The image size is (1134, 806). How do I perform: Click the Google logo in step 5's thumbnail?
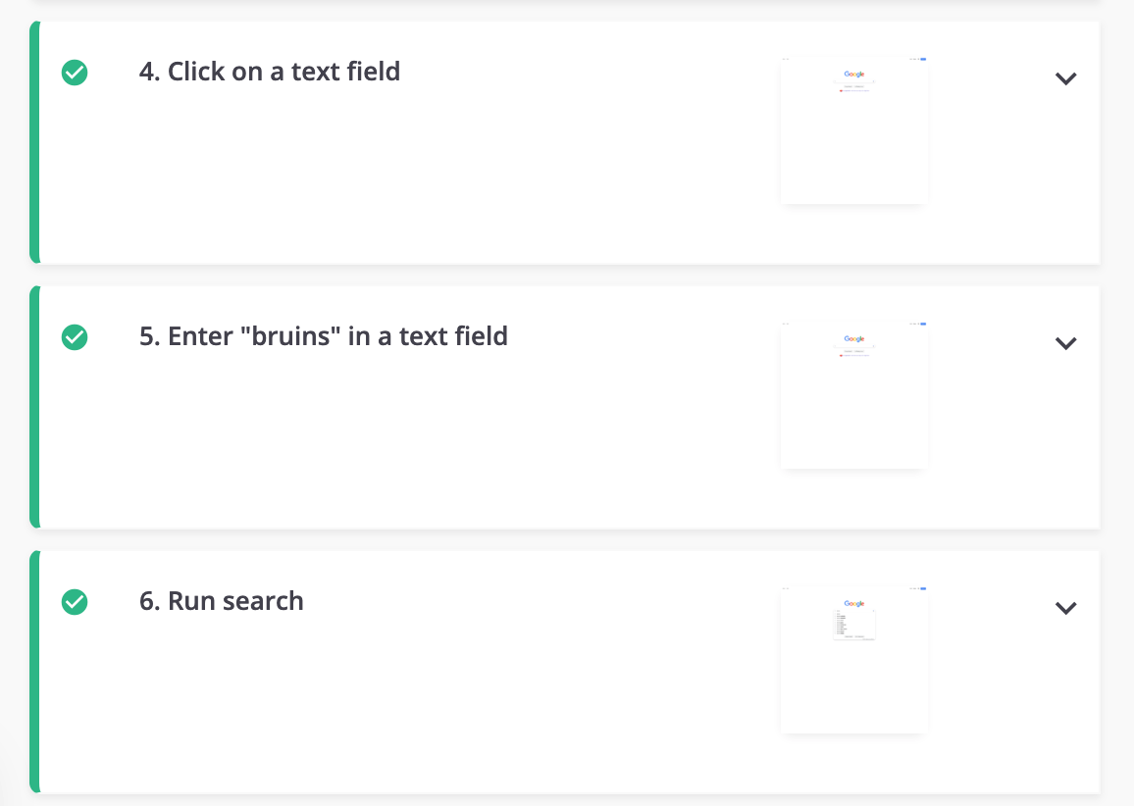point(854,338)
